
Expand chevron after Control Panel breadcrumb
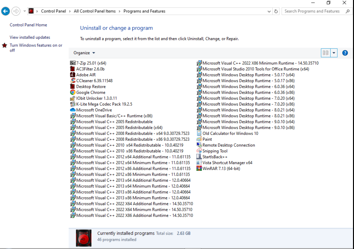point(70,11)
